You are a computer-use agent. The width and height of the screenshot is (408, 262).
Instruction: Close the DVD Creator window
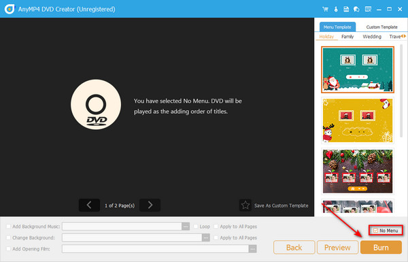(401, 9)
